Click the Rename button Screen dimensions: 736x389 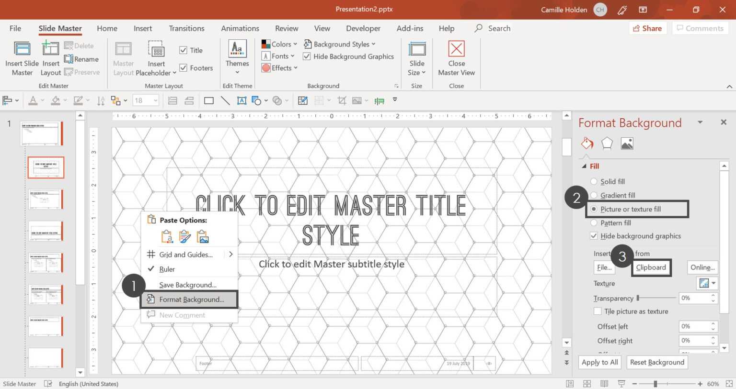[x=81, y=58]
